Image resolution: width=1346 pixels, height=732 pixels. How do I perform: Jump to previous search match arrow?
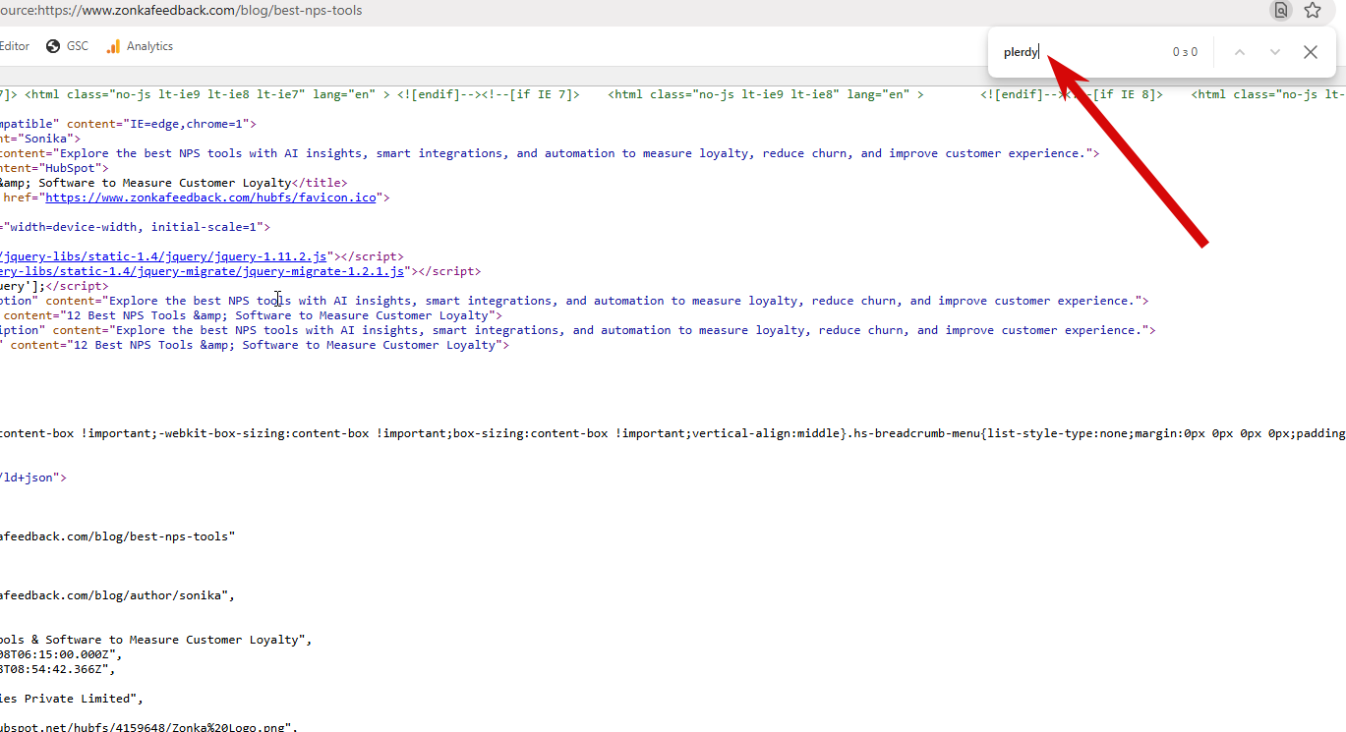(x=1240, y=52)
